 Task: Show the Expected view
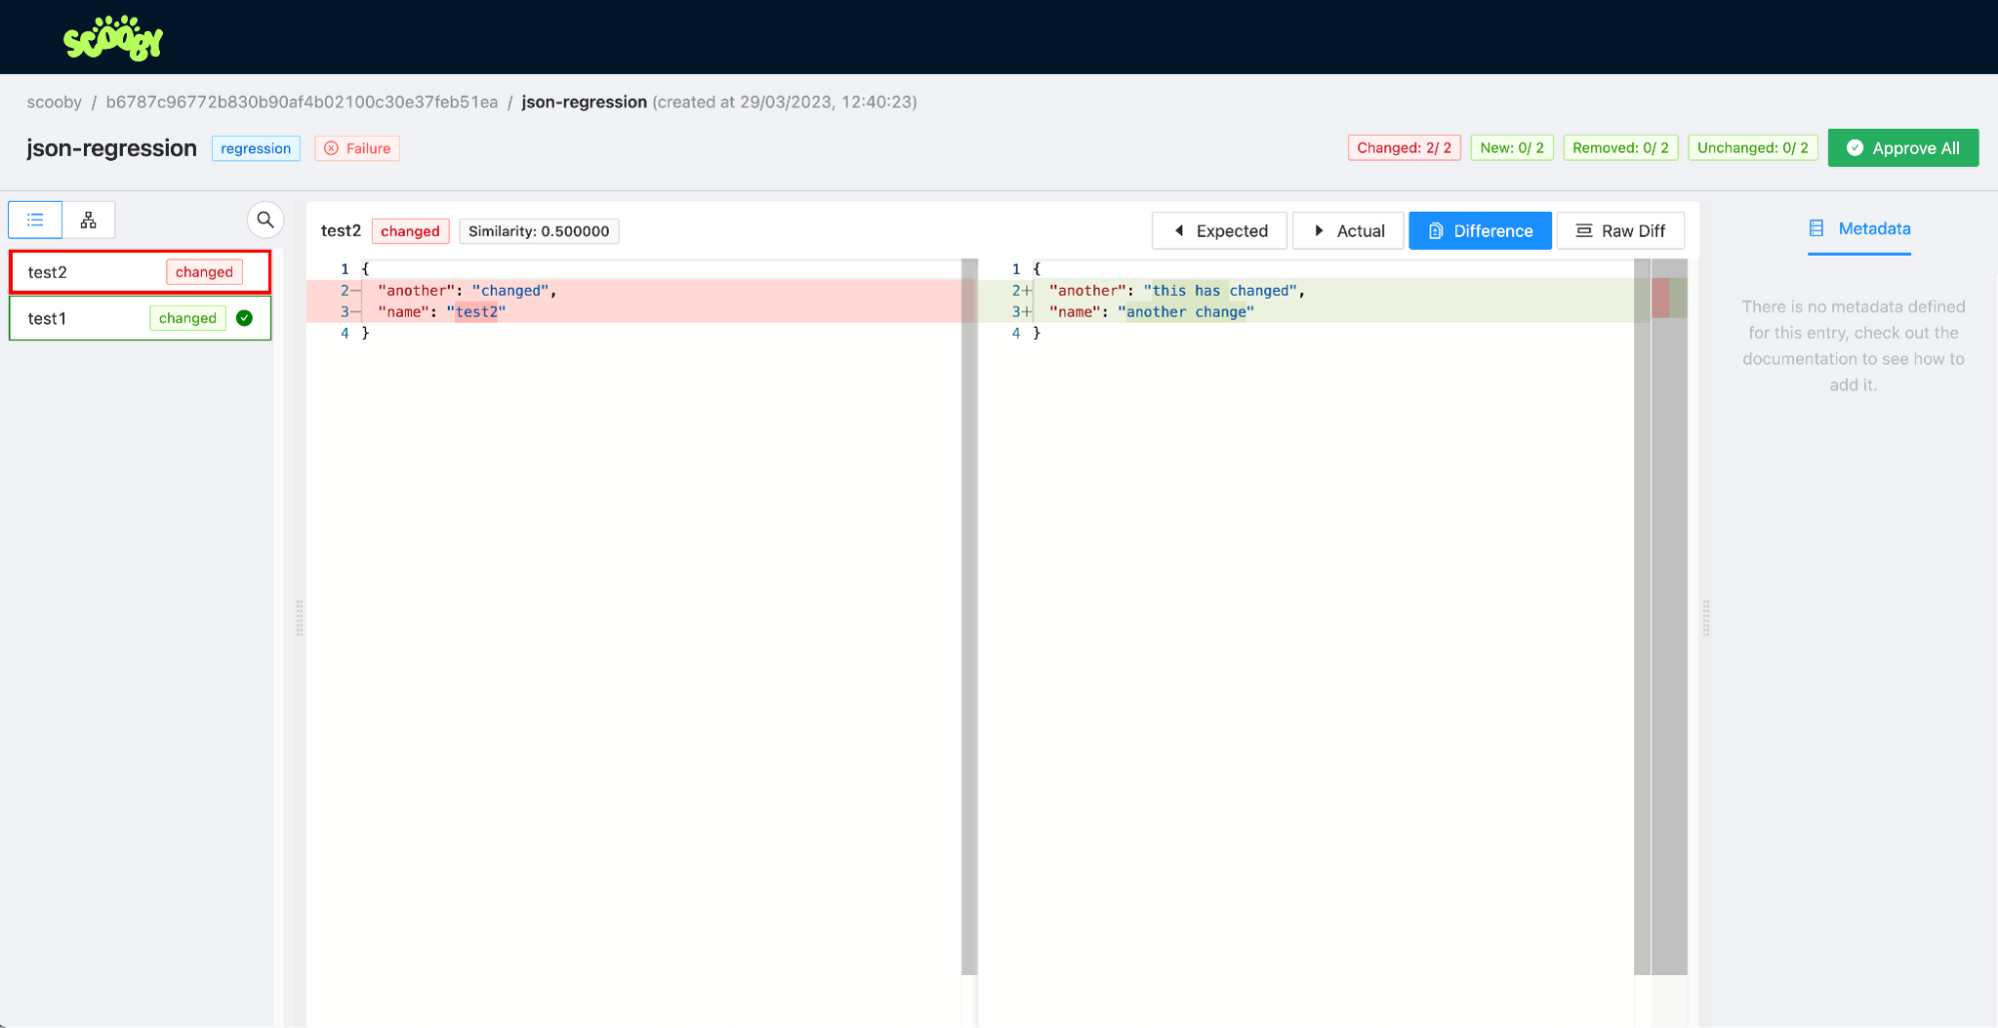(x=1219, y=231)
